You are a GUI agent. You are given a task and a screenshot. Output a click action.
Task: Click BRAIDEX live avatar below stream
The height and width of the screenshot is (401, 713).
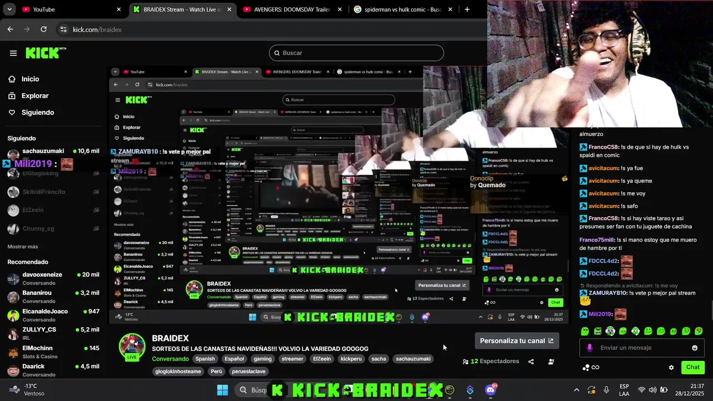tap(132, 347)
